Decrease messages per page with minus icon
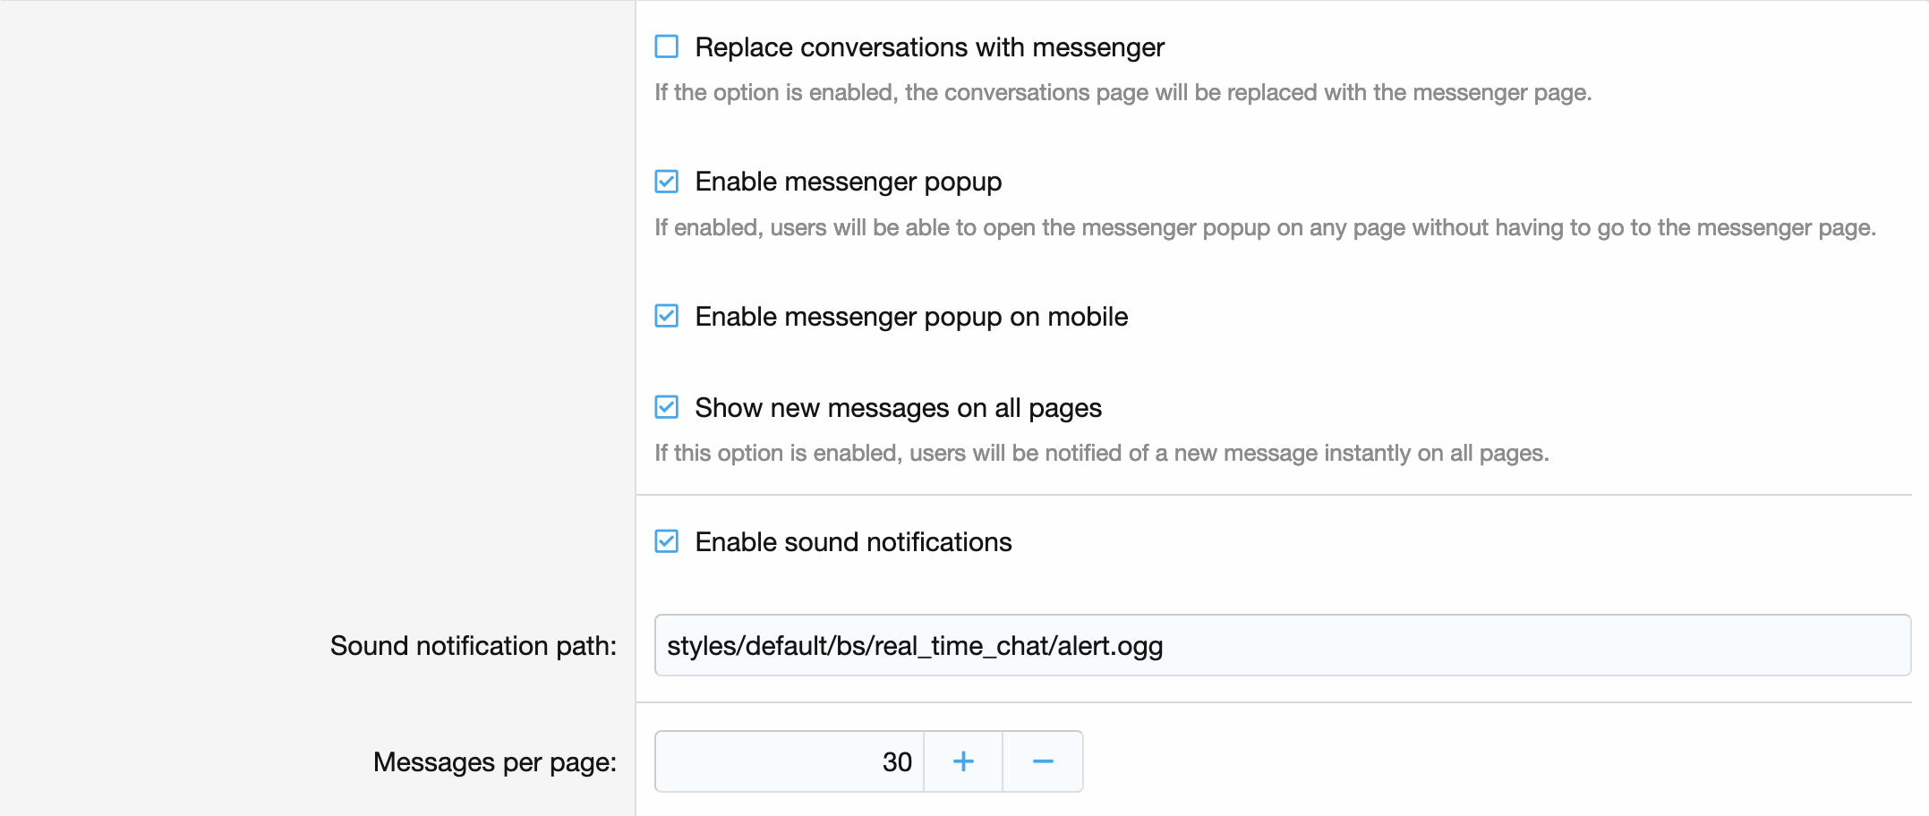This screenshot has height=816, width=1929. coord(1043,761)
